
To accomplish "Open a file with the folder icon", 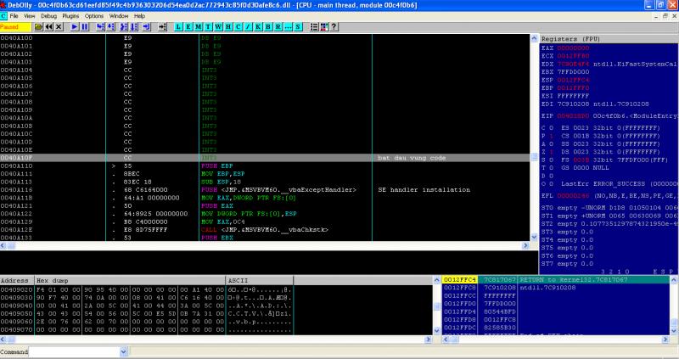I will (38, 27).
